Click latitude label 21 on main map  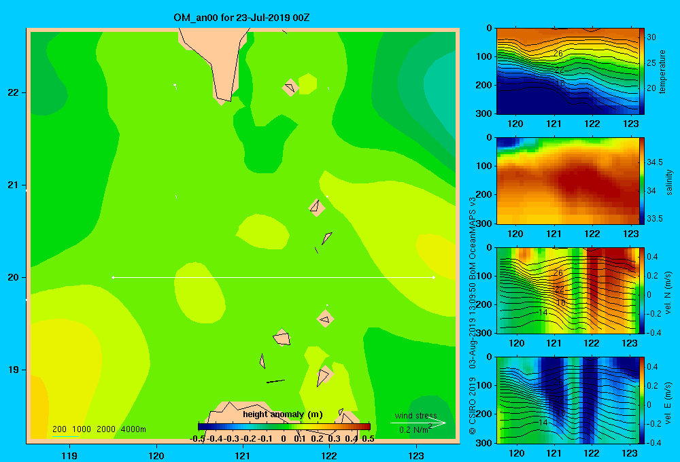point(14,185)
